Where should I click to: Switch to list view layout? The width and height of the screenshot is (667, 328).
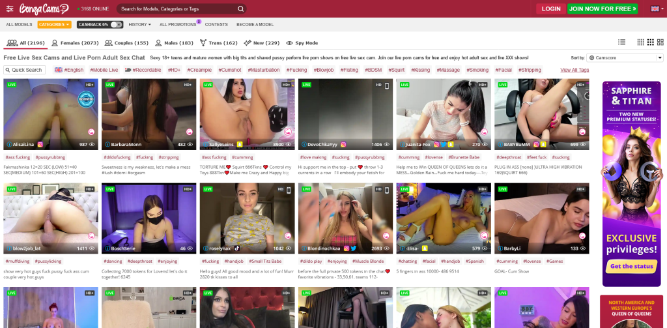point(621,42)
